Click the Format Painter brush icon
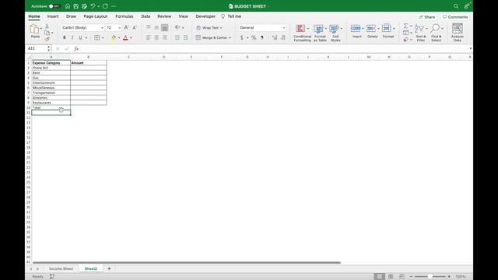The height and width of the screenshot is (280, 498). tap(47, 40)
